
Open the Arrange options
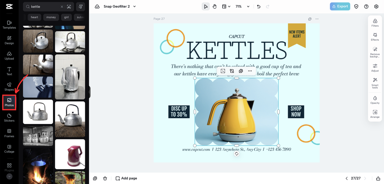coord(375,114)
